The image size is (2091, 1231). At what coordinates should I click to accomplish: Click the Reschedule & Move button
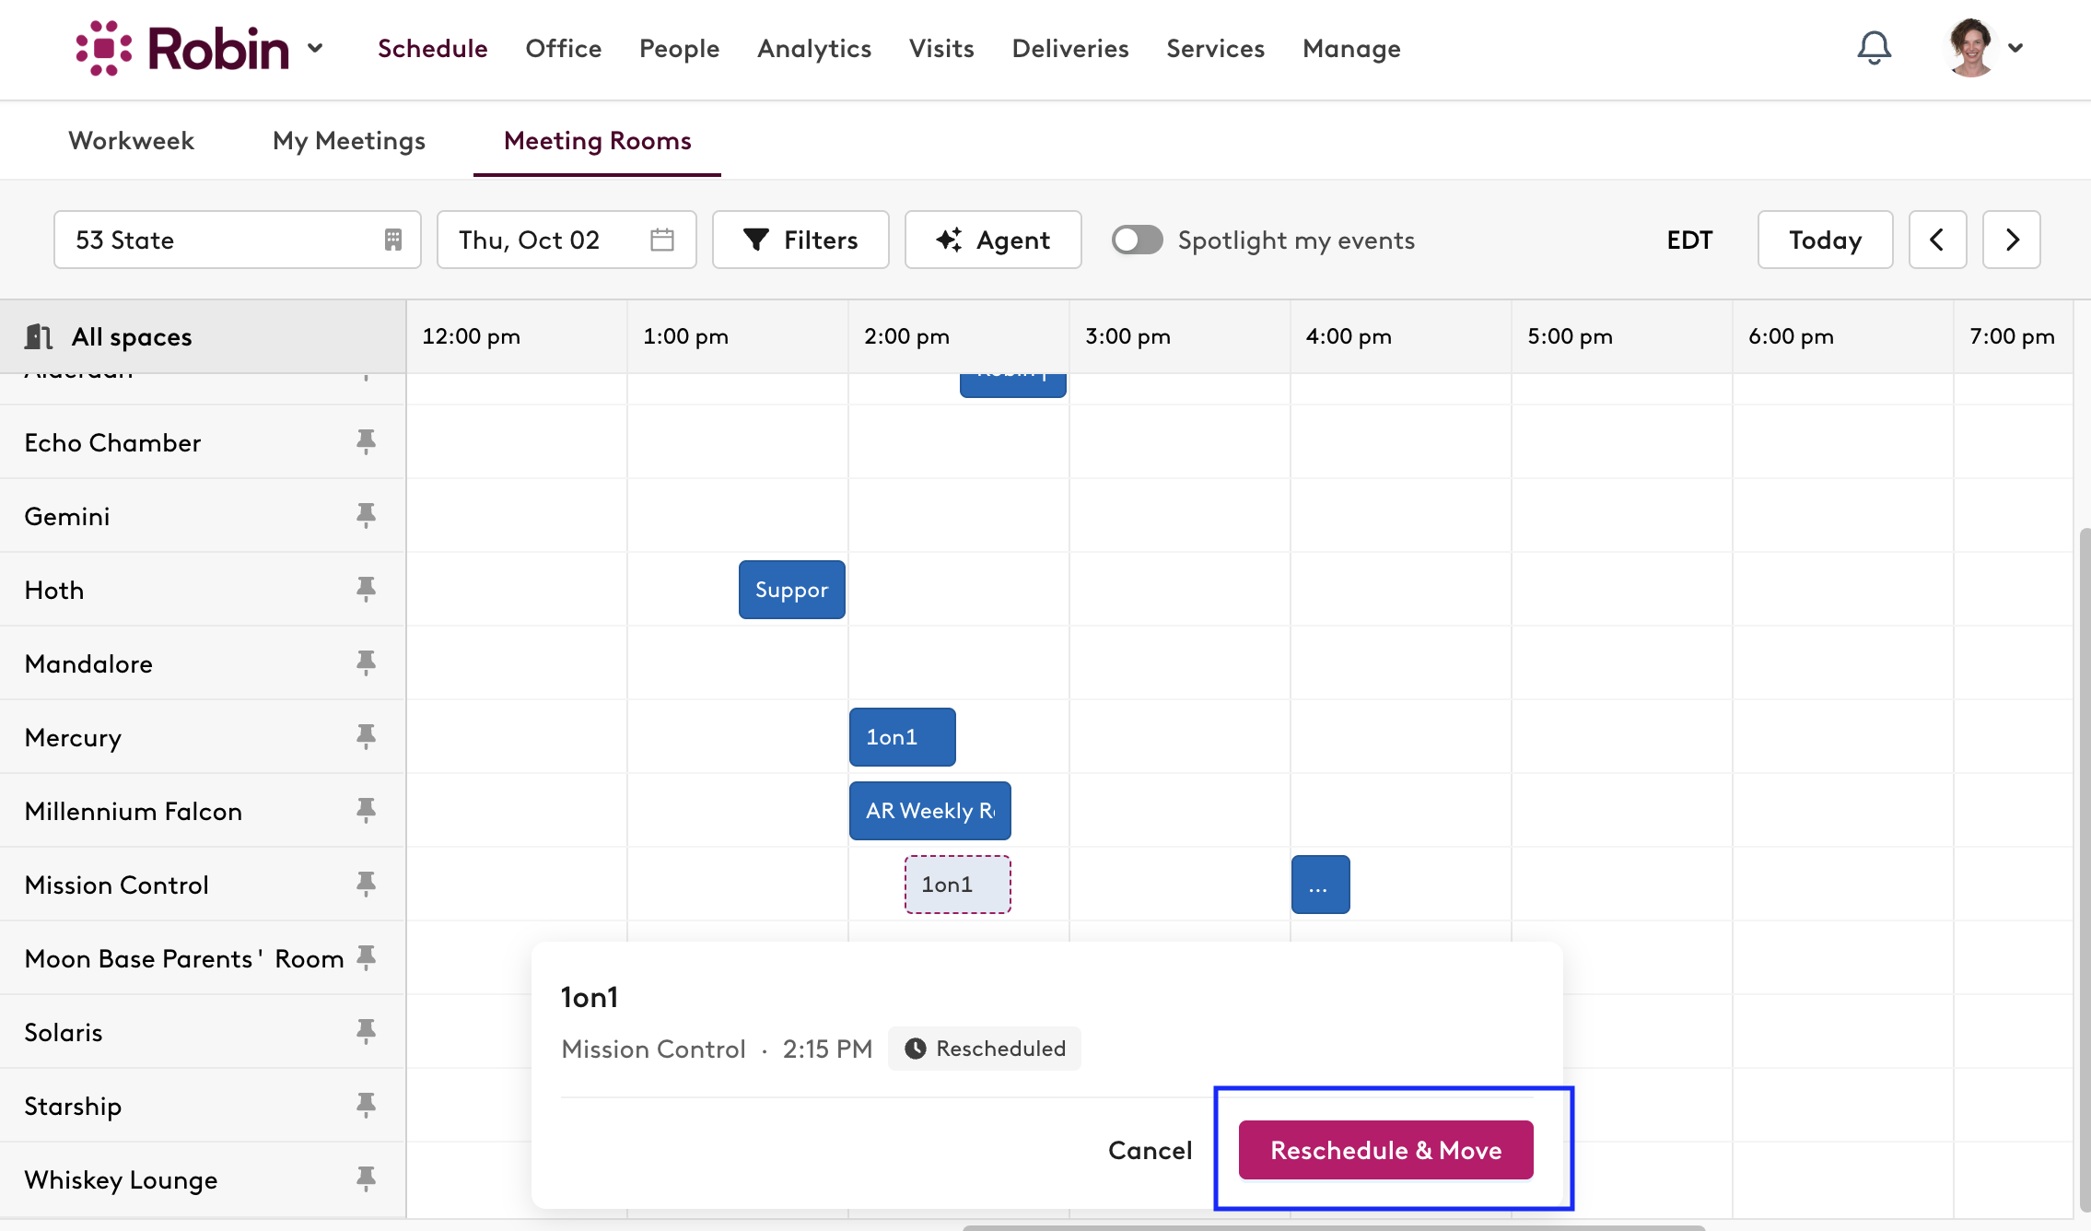pyautogui.click(x=1385, y=1149)
